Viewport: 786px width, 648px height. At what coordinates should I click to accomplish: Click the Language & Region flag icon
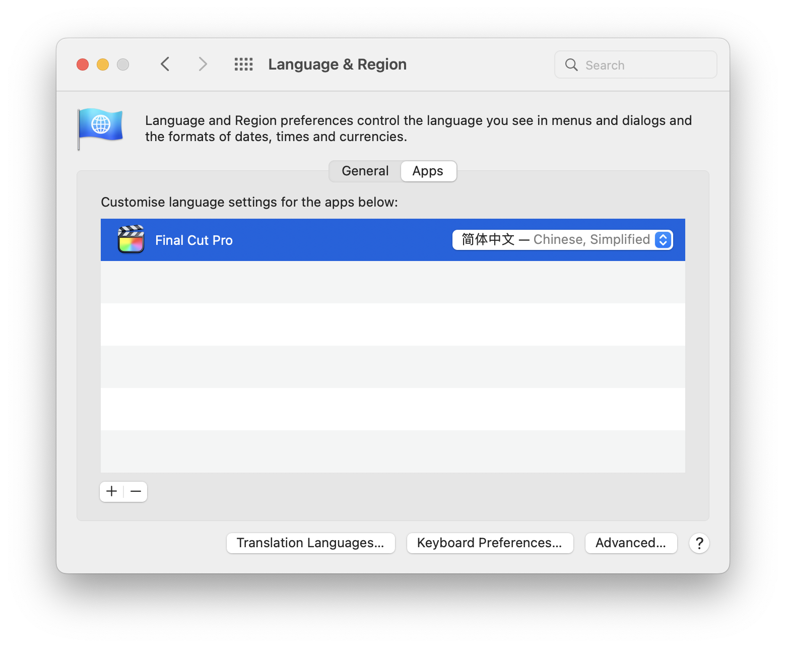101,127
